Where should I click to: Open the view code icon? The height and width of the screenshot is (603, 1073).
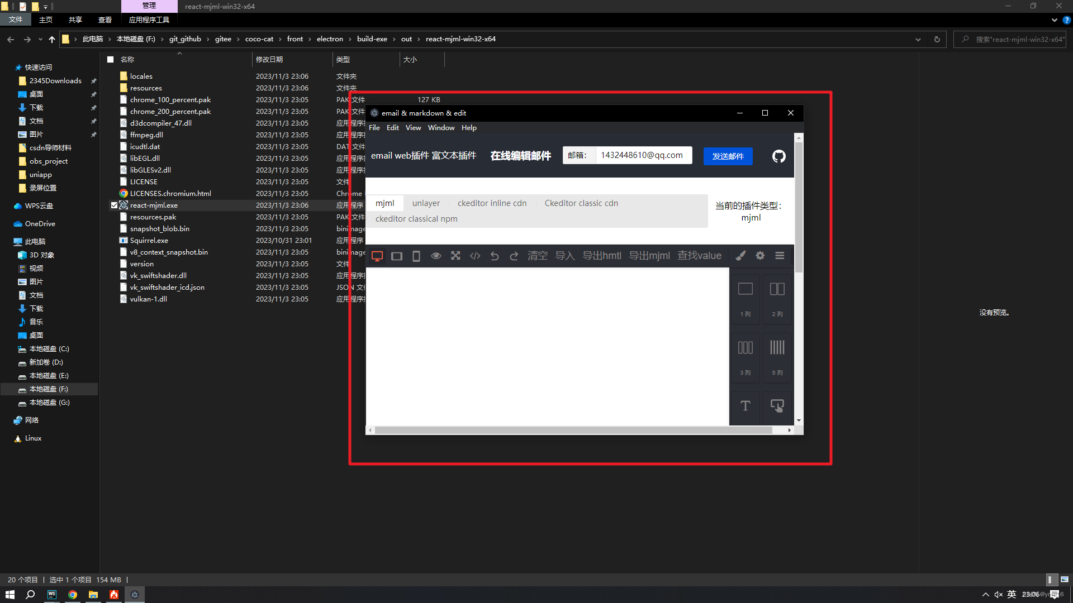[475, 256]
